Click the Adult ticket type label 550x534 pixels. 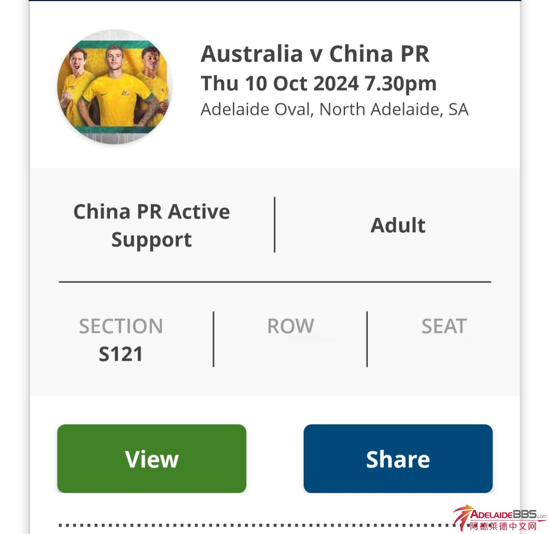point(398,225)
